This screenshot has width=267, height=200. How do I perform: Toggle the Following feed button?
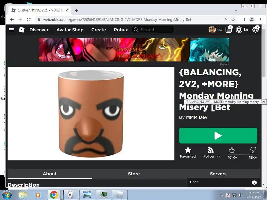click(211, 153)
